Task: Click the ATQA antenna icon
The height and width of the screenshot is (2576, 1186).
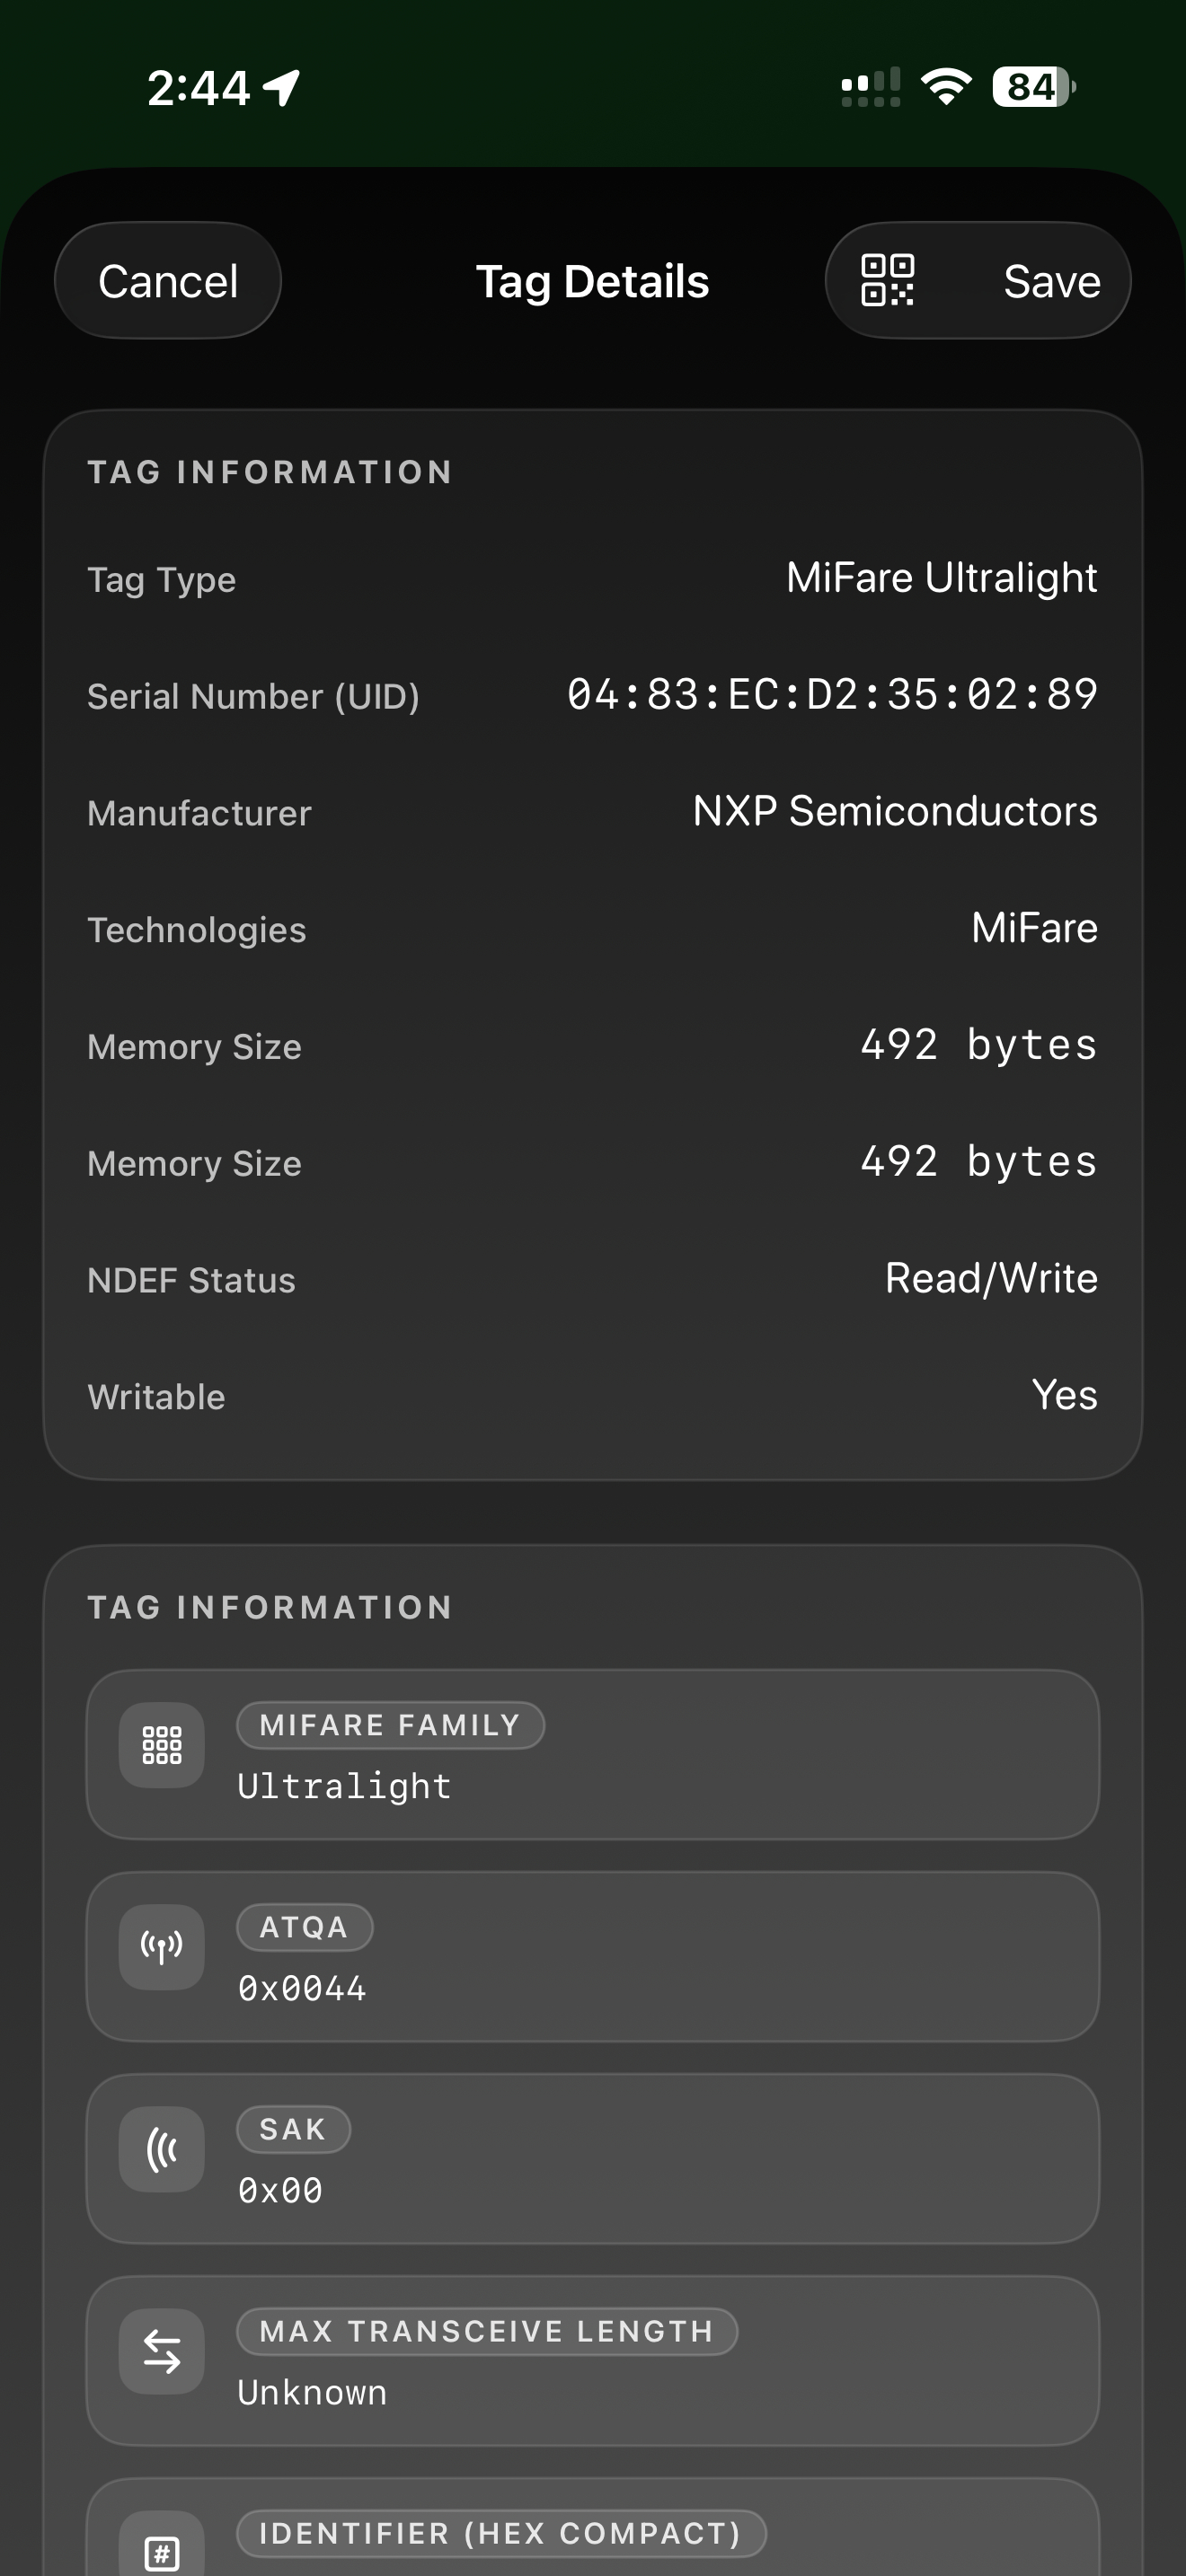Action: [161, 1947]
